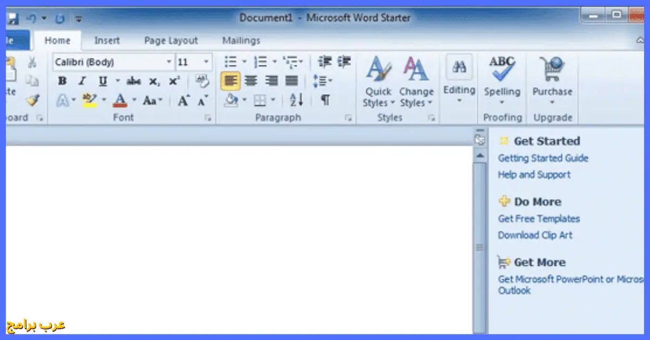Click the Shading paint bucket icon
This screenshot has width=650, height=340.
tap(231, 100)
